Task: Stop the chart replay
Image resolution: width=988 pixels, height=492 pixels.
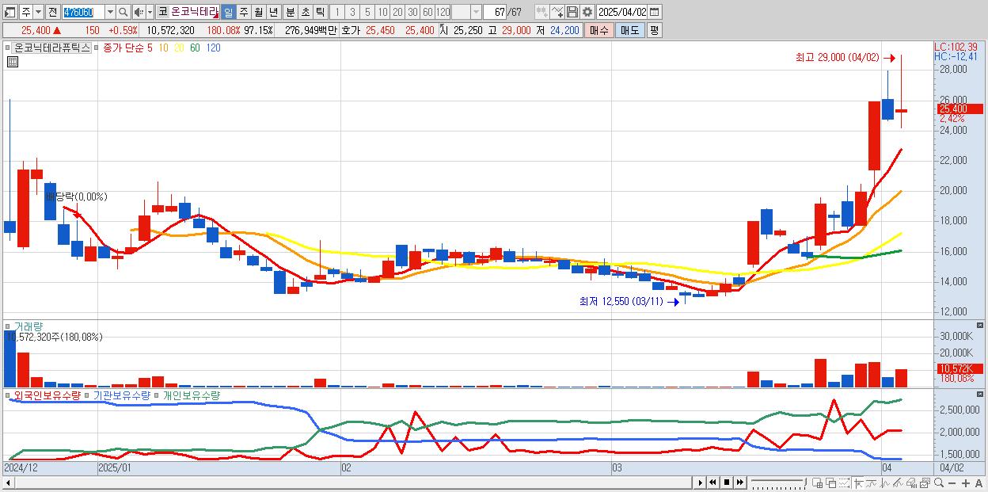Action: (727, 482)
